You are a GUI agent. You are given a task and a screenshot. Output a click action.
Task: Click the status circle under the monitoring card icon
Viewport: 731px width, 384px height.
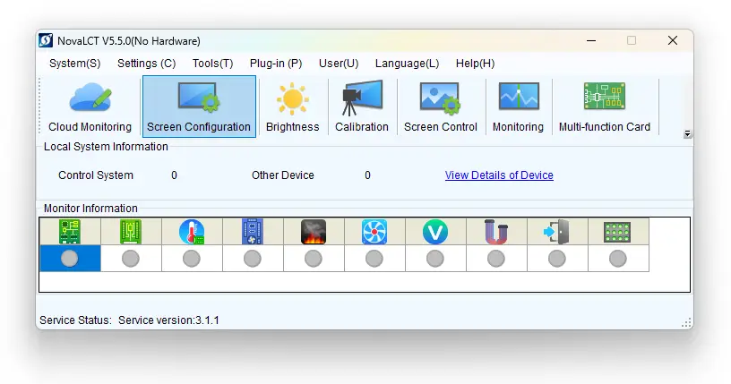point(253,258)
